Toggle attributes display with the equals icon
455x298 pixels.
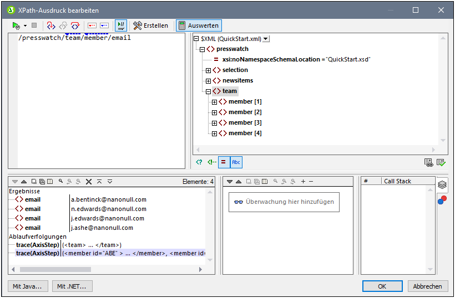pyautogui.click(x=223, y=162)
